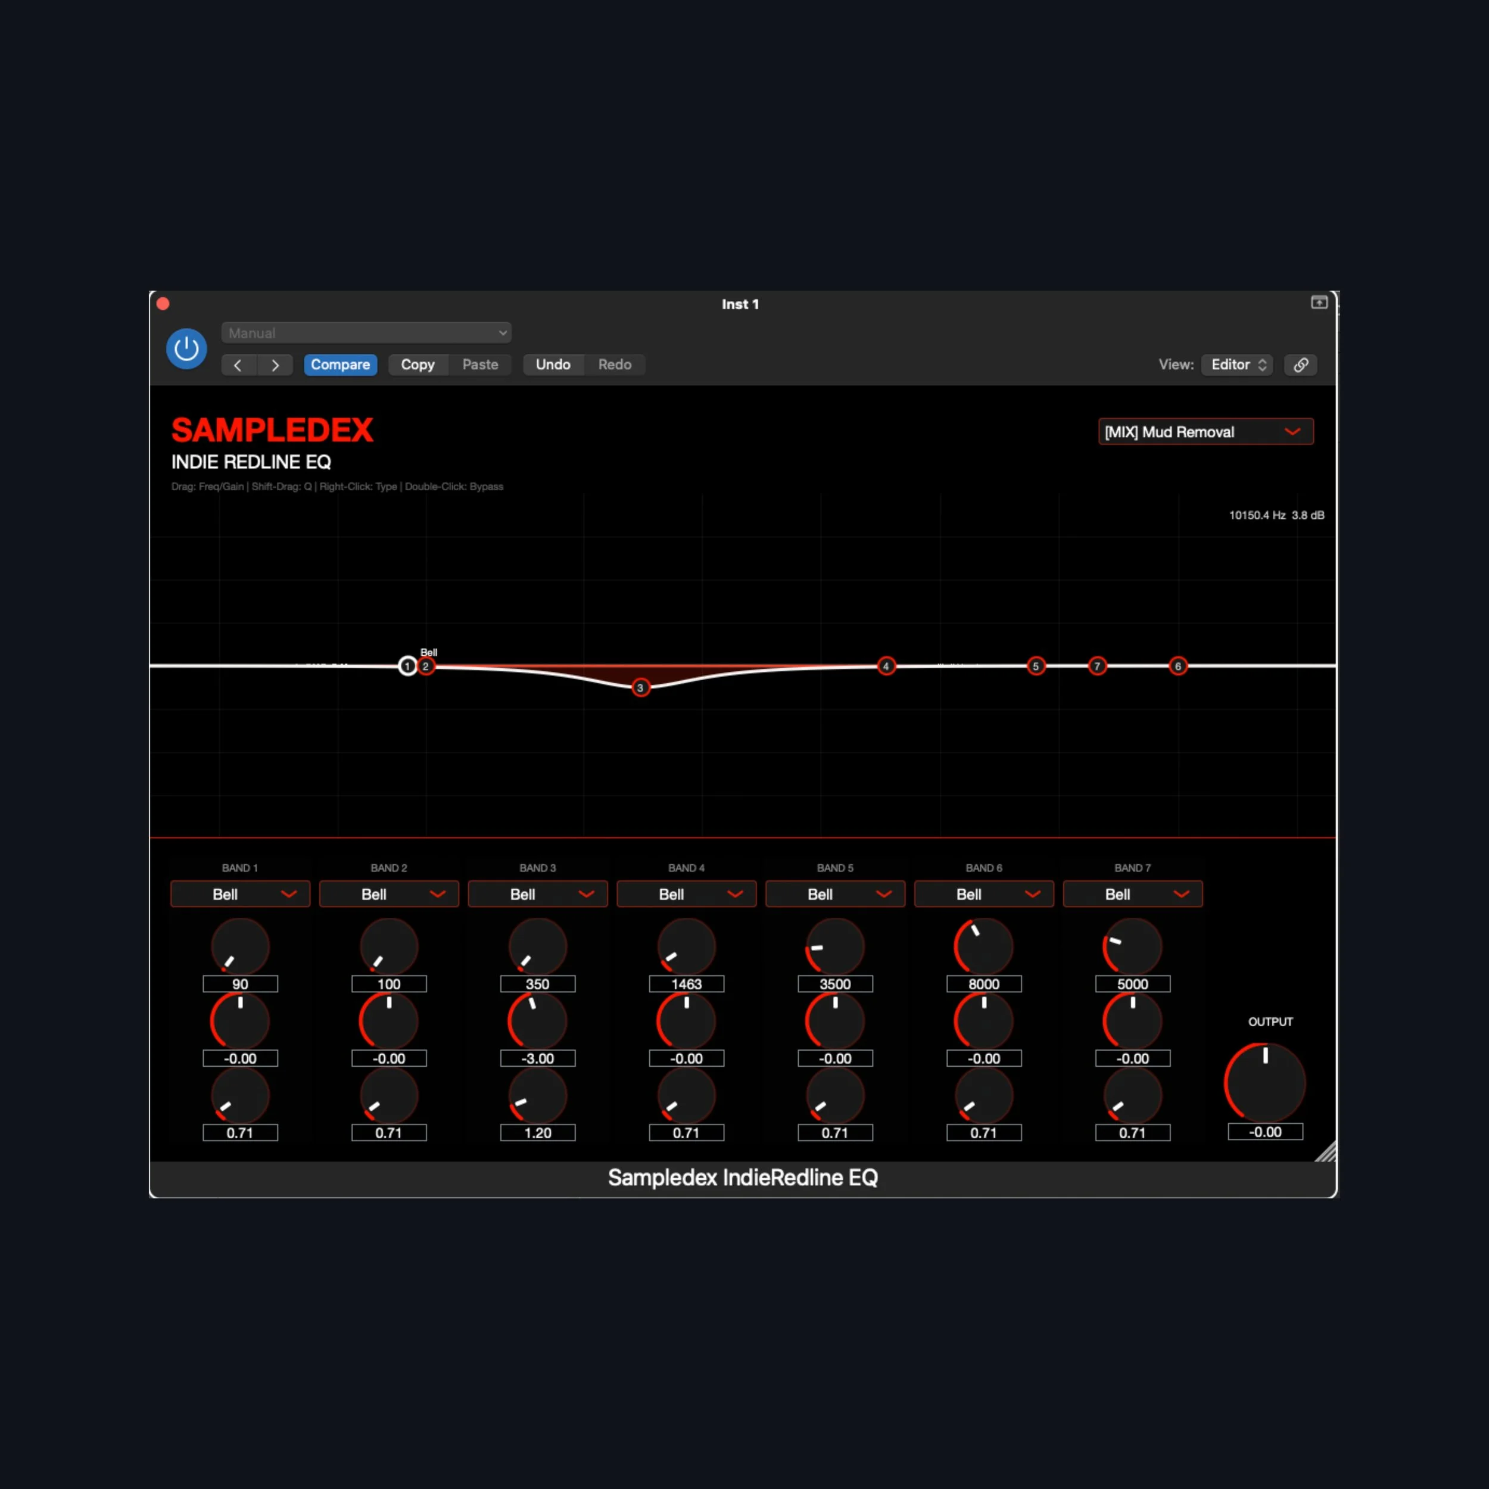Open the Band 5 Bell type menu
The image size is (1489, 1489).
[x=834, y=894]
